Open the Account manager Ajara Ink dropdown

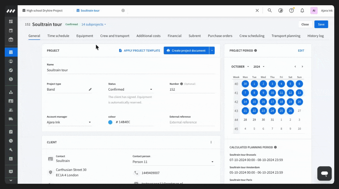pyautogui.click(x=69, y=122)
